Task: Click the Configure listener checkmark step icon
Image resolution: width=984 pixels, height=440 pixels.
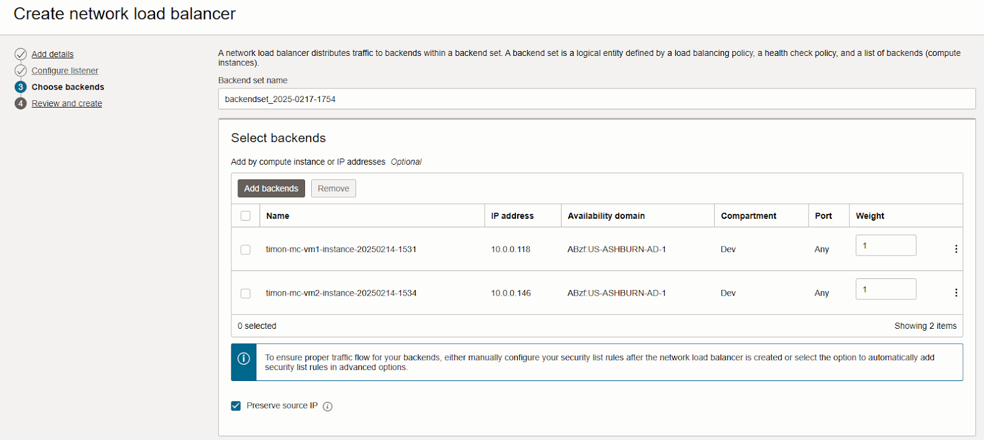Action: [x=21, y=71]
